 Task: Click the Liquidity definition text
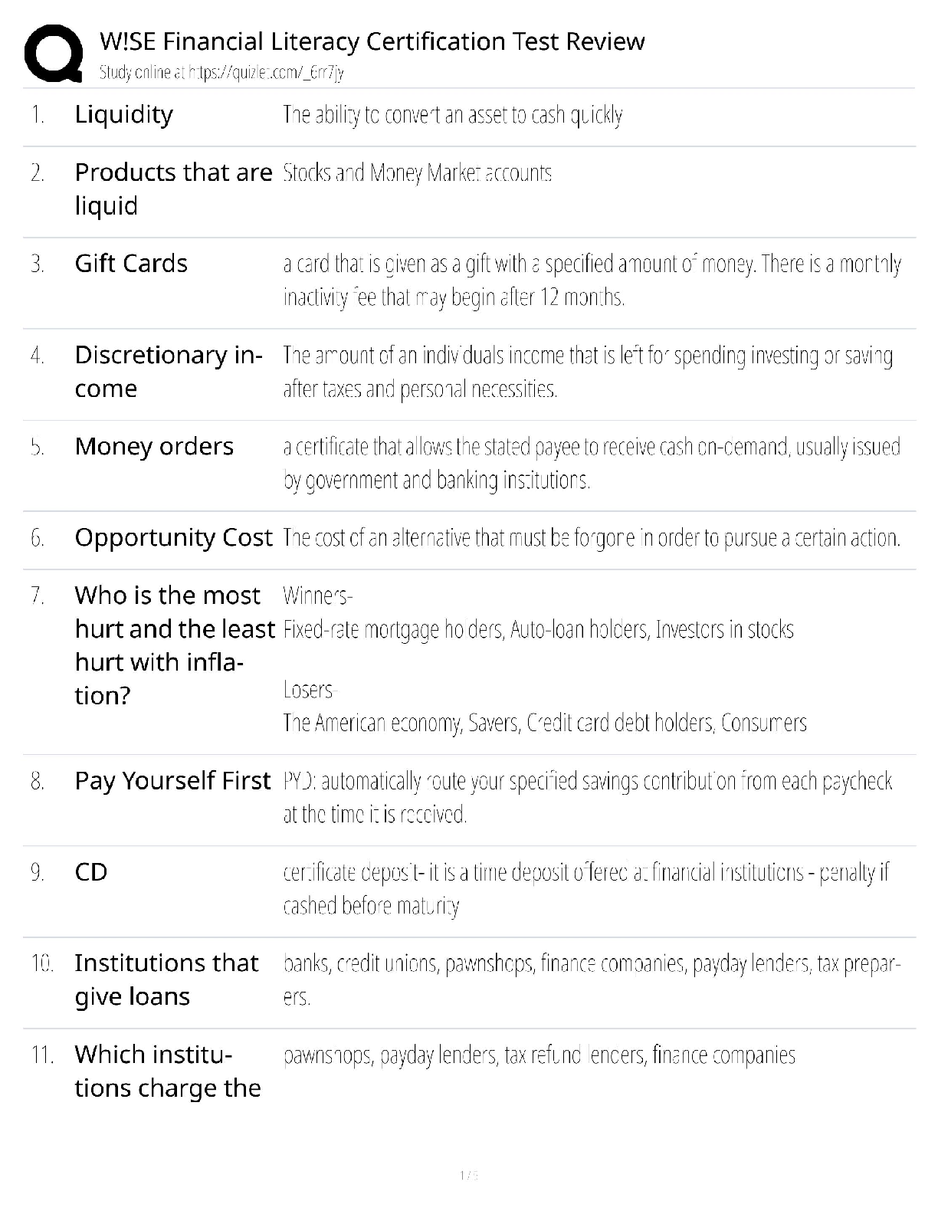(x=453, y=115)
